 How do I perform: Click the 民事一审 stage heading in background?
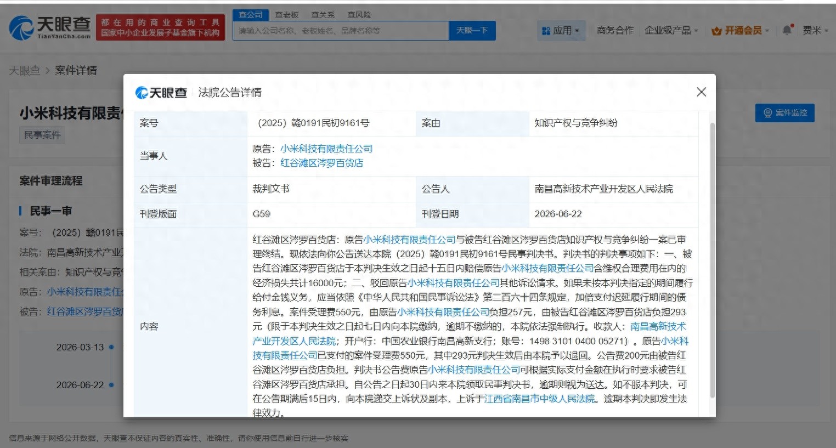click(50, 211)
